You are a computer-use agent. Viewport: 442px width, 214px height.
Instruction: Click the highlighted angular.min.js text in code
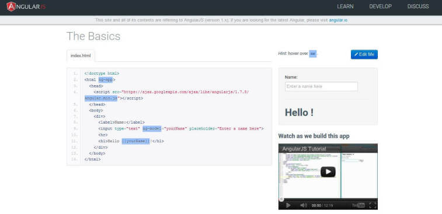(x=101, y=99)
